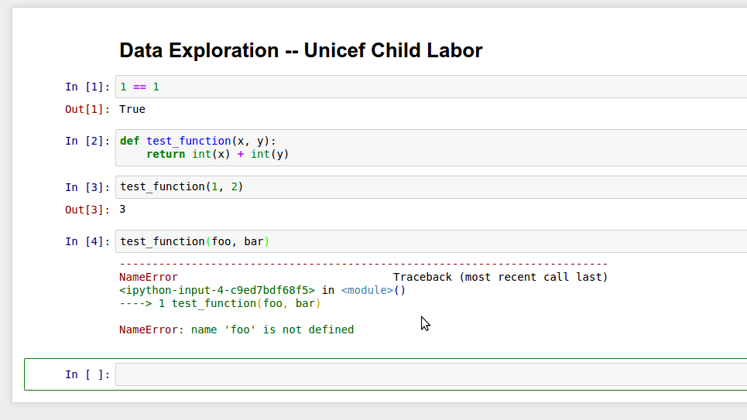747x420 pixels.
Task: Select the notebook title heading cell
Action: pyautogui.click(x=300, y=51)
